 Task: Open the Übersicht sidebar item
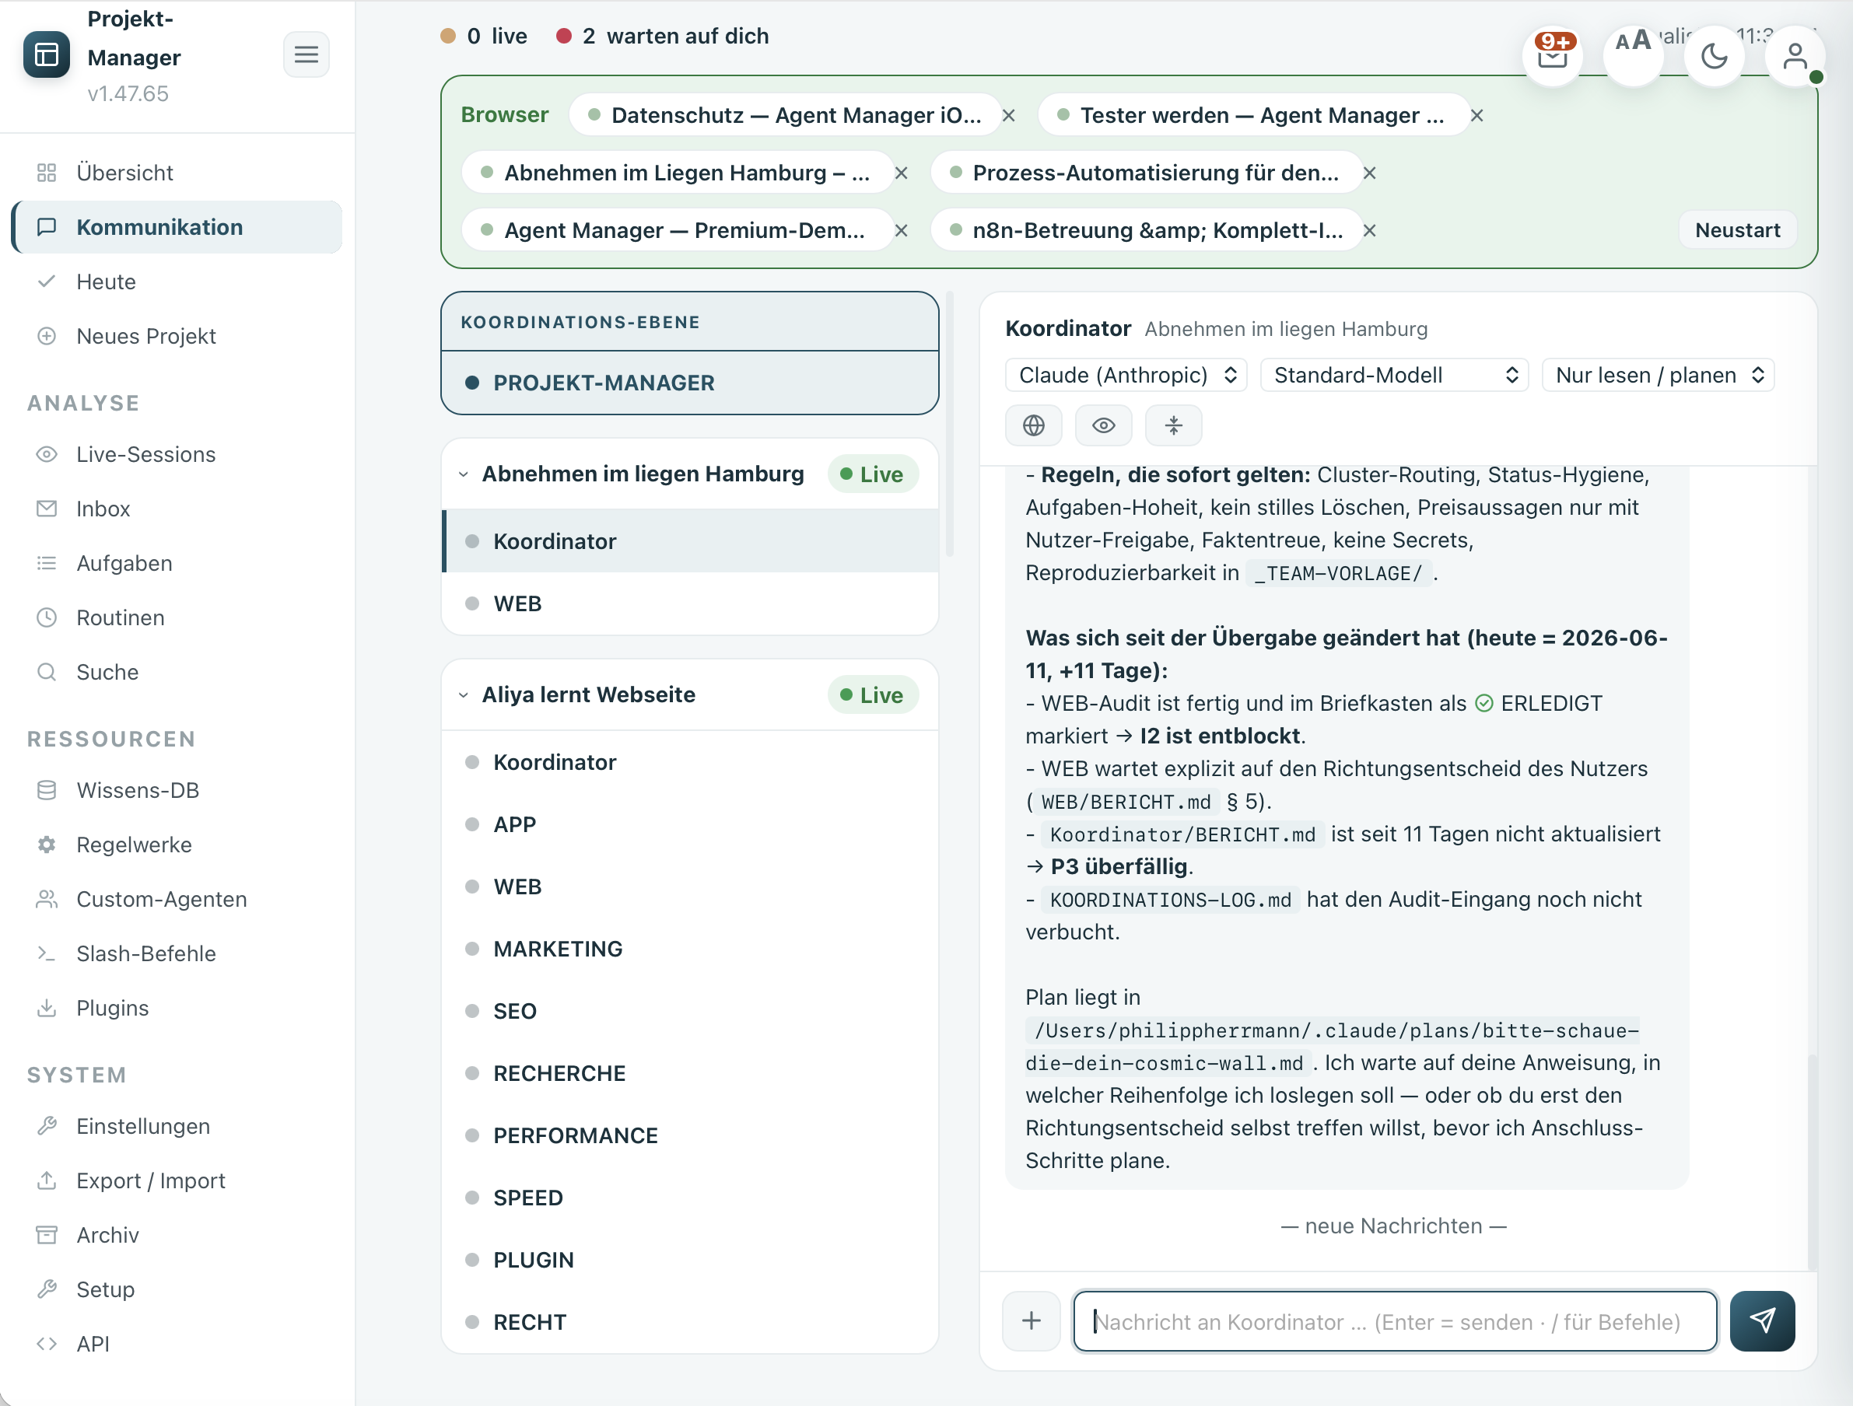pos(177,173)
